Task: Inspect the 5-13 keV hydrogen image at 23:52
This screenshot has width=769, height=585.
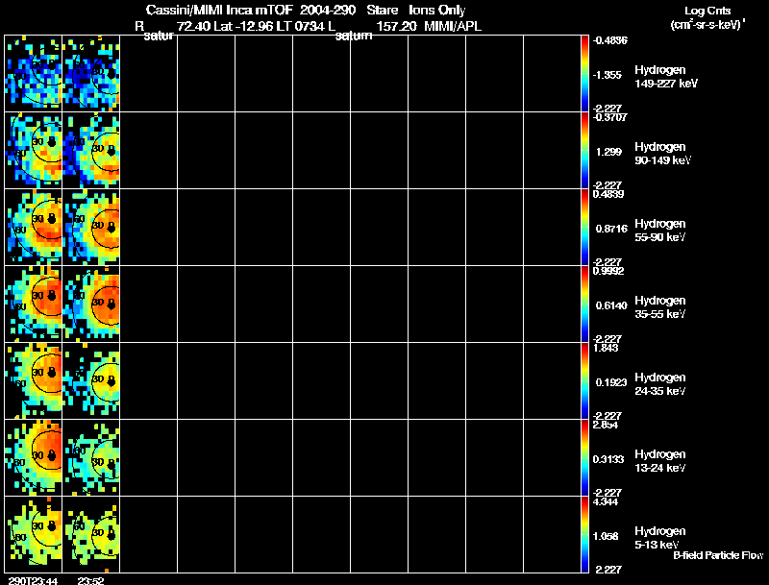Action: pyautogui.click(x=91, y=534)
